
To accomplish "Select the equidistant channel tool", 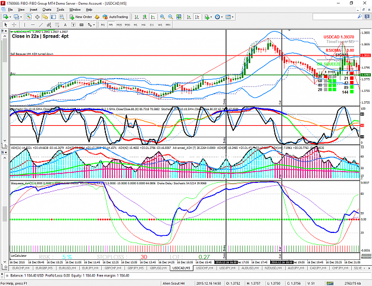I will (49, 24).
